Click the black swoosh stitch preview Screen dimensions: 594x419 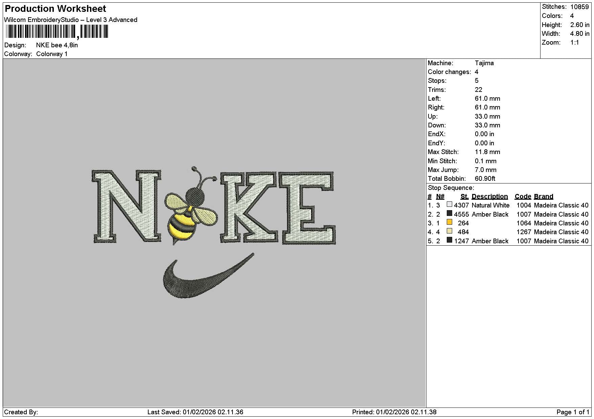(x=208, y=276)
